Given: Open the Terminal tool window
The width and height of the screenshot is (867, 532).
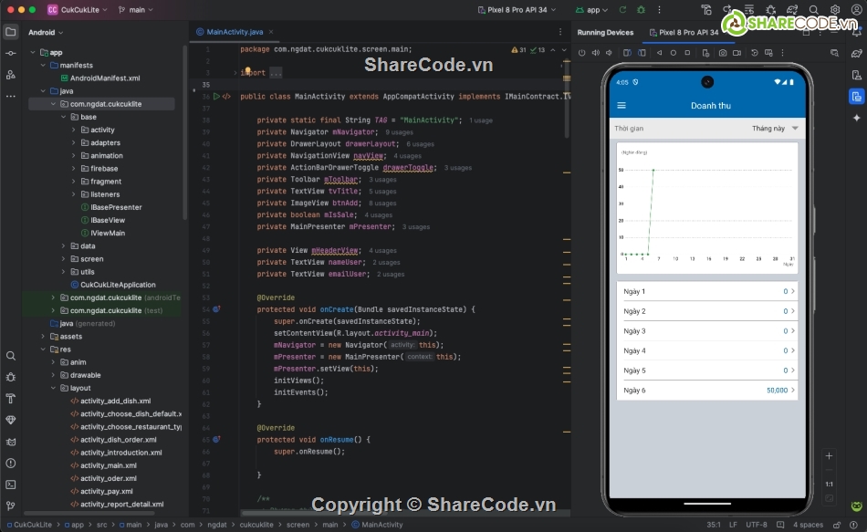Looking at the screenshot, I should point(11,485).
